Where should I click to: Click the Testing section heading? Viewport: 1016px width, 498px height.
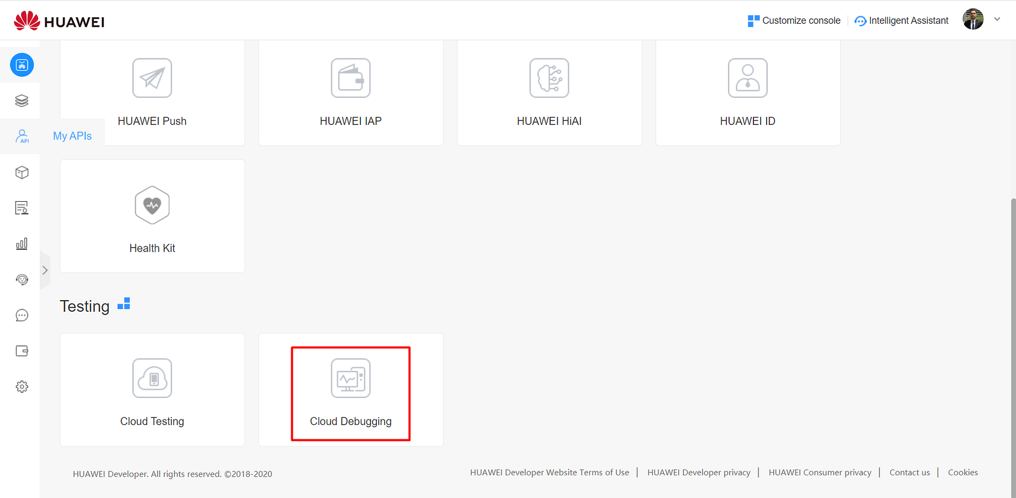point(85,306)
